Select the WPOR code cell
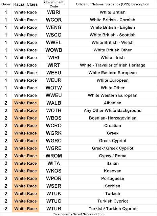157x216 pixels. coord(54,179)
